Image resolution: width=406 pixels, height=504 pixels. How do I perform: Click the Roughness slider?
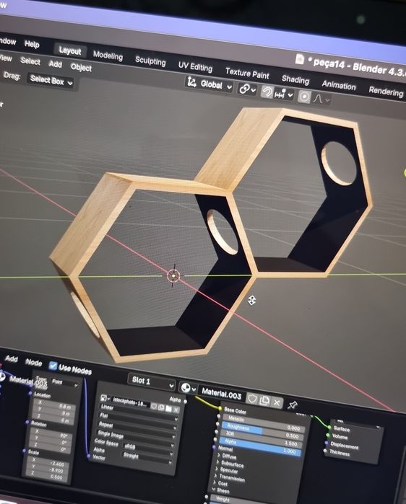click(262, 430)
